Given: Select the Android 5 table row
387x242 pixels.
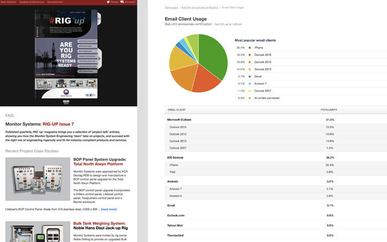Looking at the screenshot, I should point(276,196).
